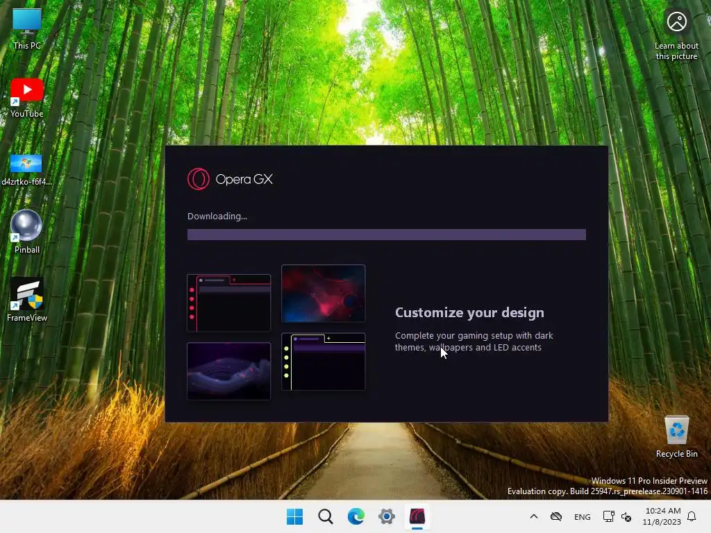Click the network display tray icon
This screenshot has width=711, height=533.
(608, 516)
